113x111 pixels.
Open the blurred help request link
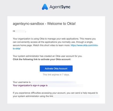tap(77, 96)
